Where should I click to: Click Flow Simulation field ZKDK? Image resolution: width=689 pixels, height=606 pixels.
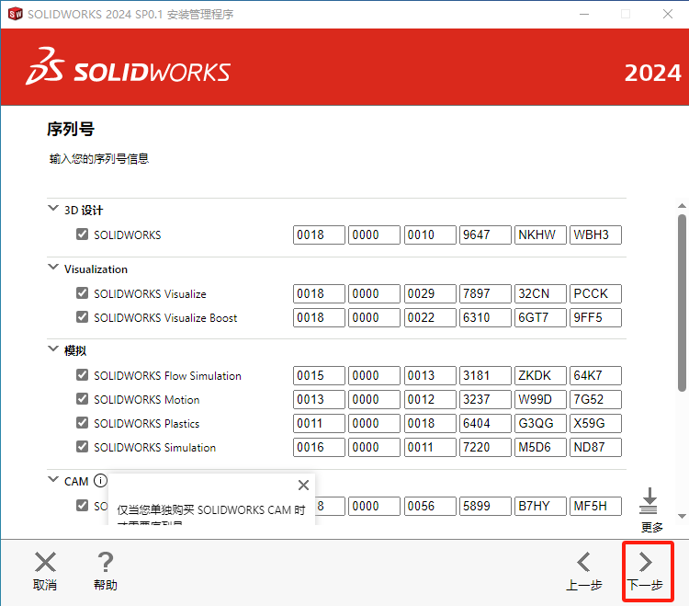click(x=540, y=375)
